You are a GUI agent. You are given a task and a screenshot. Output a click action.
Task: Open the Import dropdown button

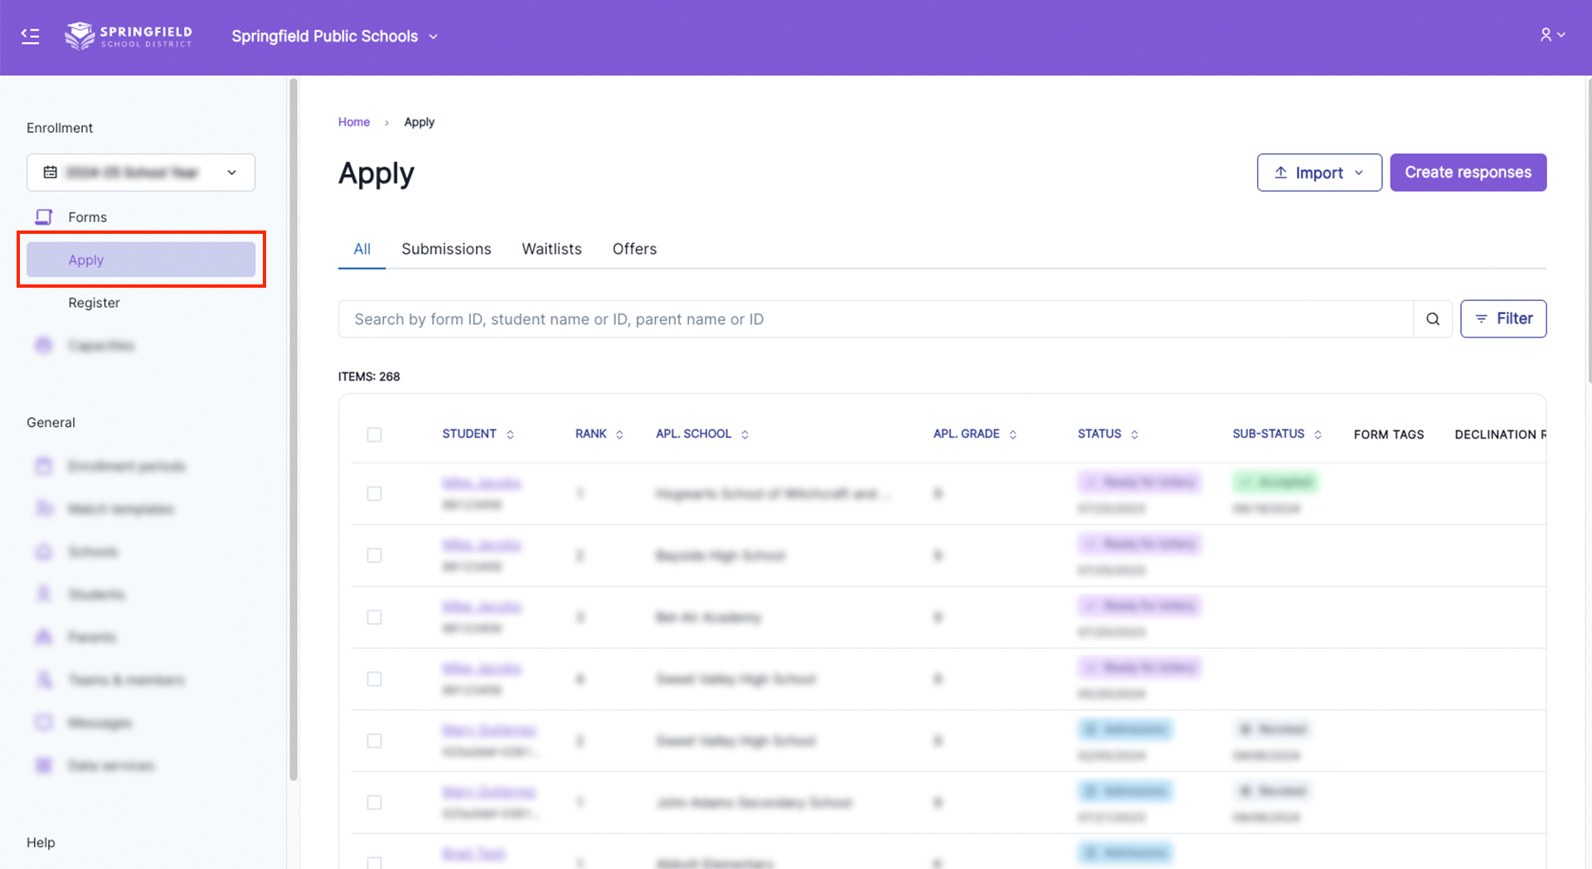click(x=1318, y=172)
